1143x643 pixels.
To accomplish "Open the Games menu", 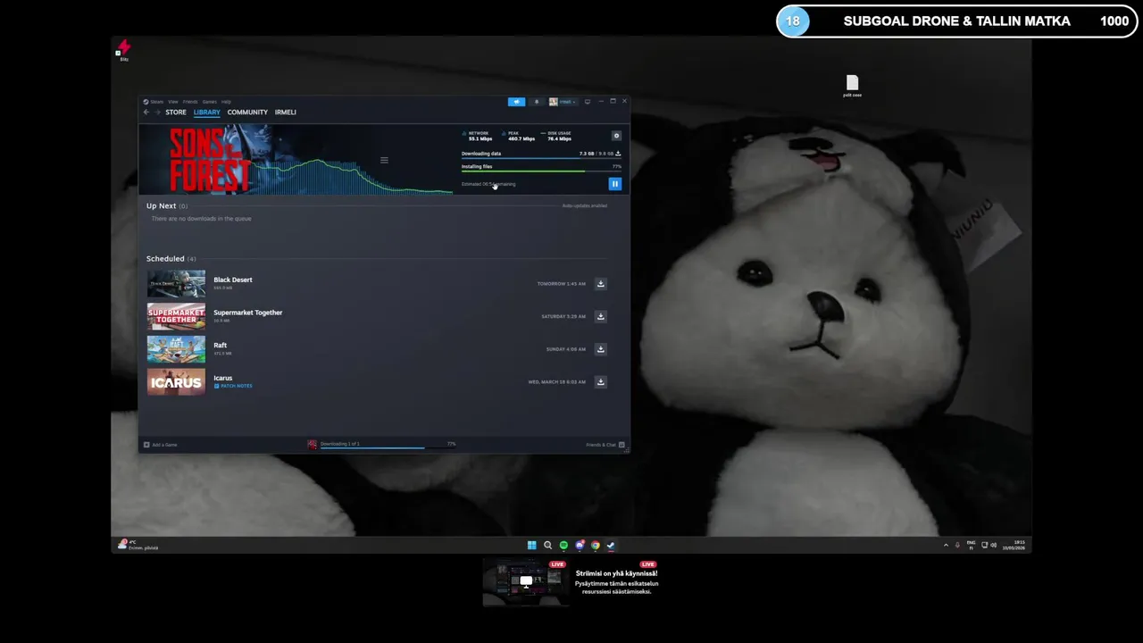I will point(210,102).
